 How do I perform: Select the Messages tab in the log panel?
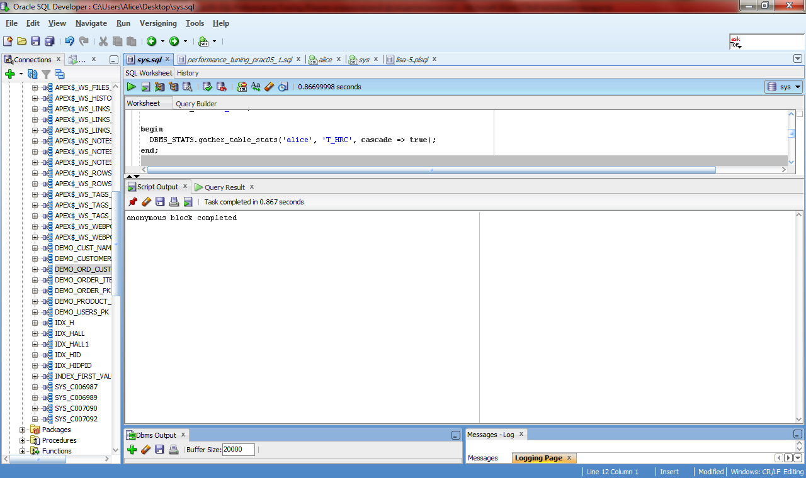[x=483, y=458]
